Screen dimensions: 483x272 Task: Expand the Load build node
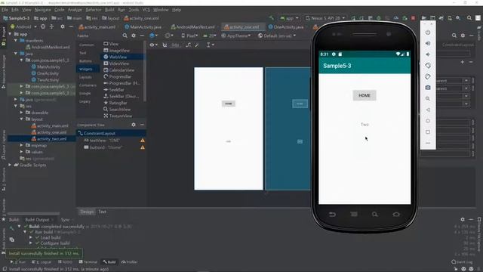pos(31,237)
